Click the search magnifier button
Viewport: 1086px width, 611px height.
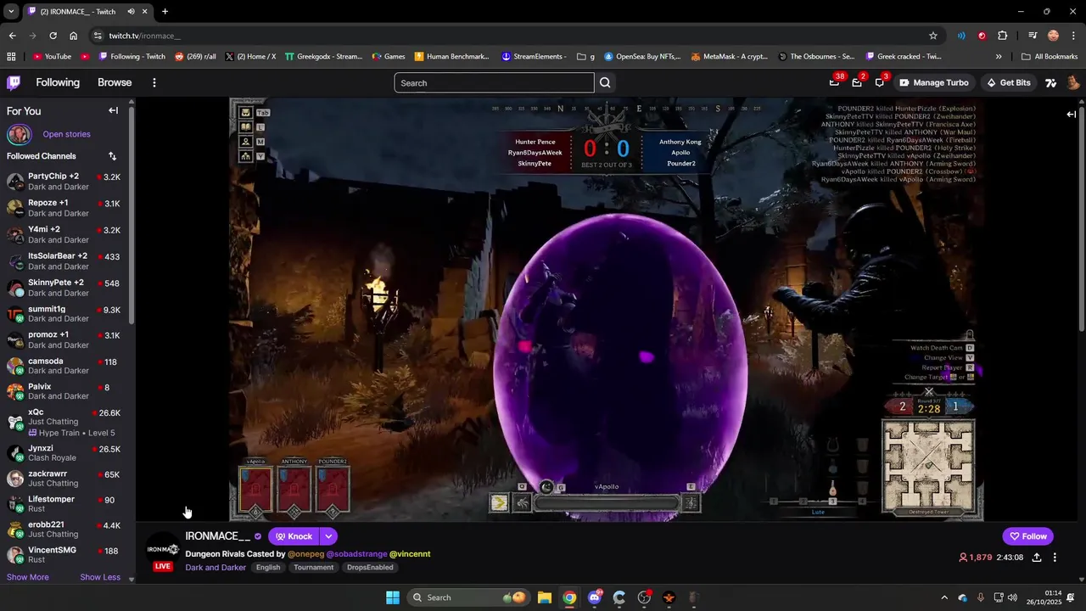pos(605,82)
